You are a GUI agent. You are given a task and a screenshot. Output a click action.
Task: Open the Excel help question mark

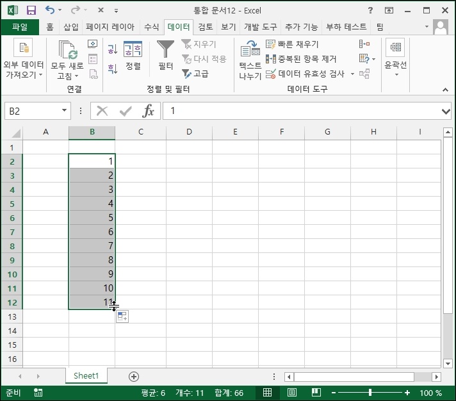(x=370, y=10)
